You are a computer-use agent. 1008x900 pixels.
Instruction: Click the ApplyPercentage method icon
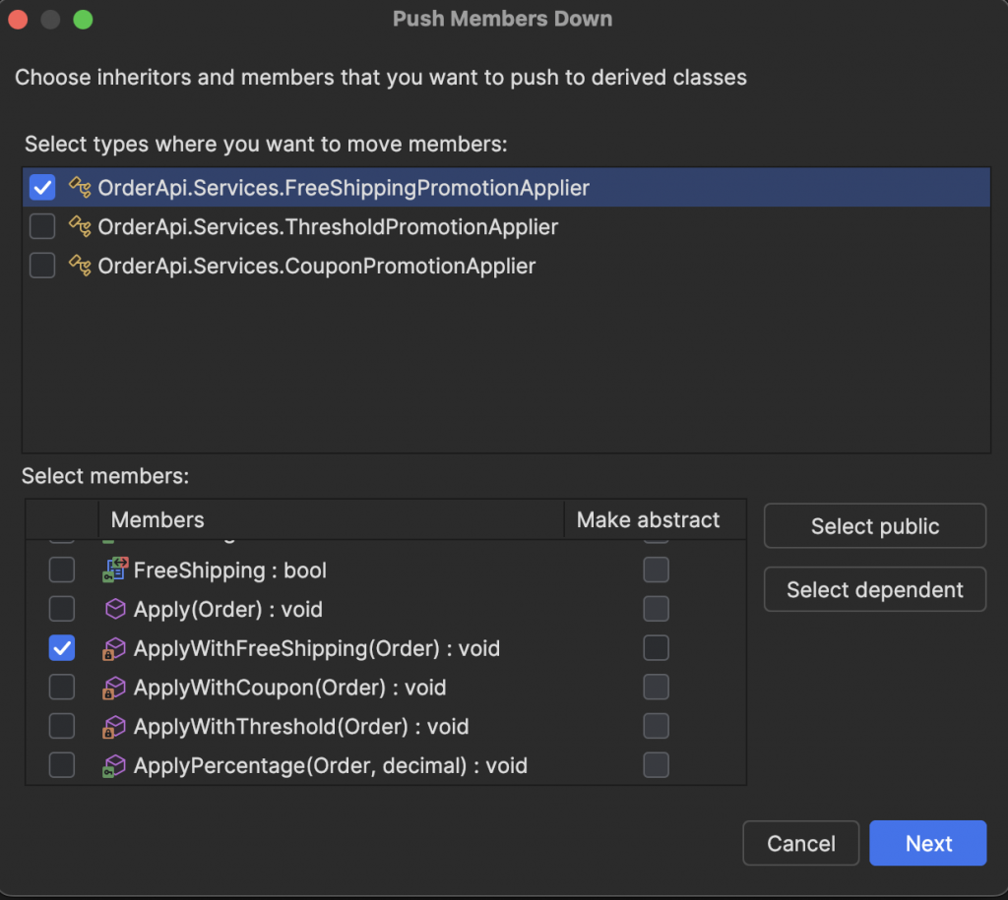point(116,765)
